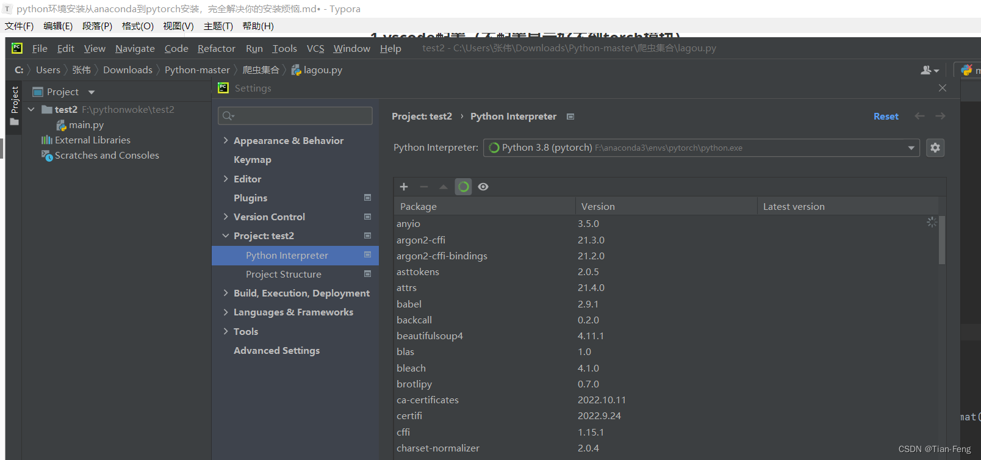The height and width of the screenshot is (460, 981).
Task: Click the Reset link
Action: coord(886,117)
